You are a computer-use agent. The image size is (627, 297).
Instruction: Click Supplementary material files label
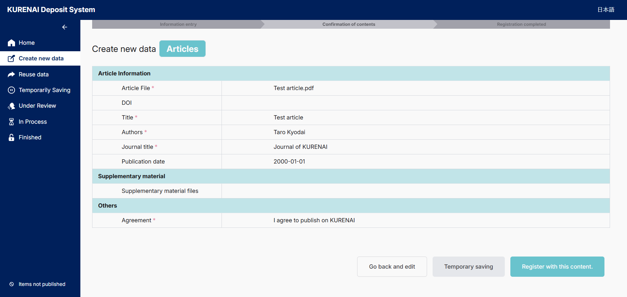(x=160, y=191)
